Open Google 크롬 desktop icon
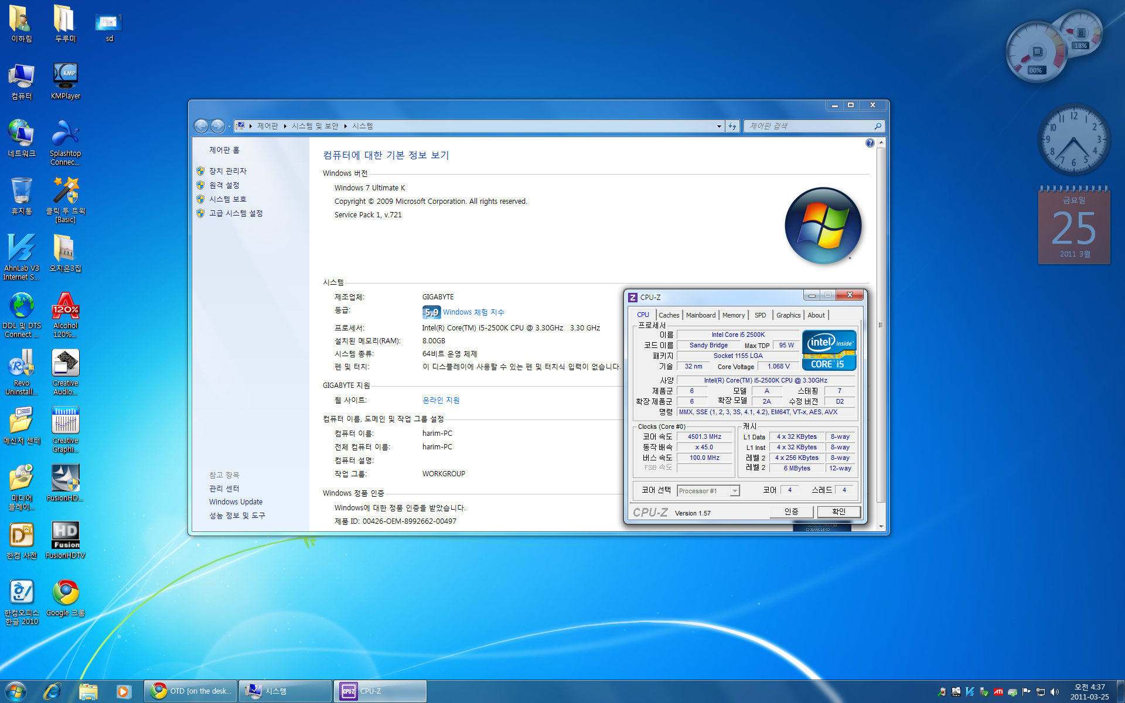Image resolution: width=1125 pixels, height=703 pixels. tap(65, 598)
